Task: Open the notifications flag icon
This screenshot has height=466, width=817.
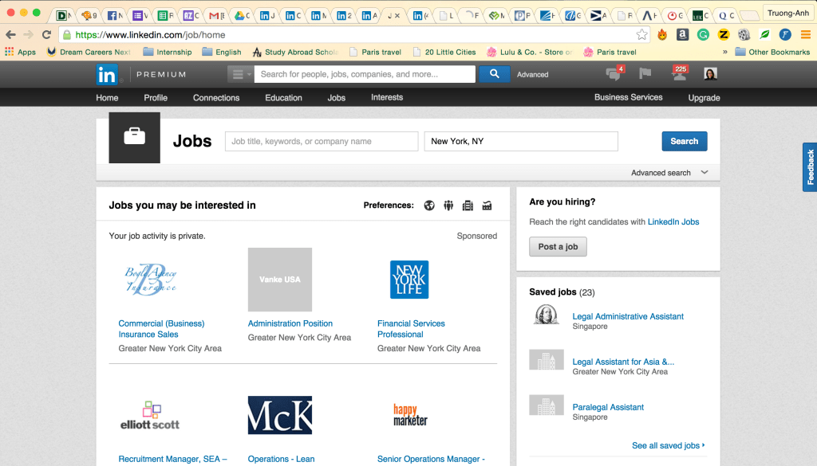Action: 645,74
